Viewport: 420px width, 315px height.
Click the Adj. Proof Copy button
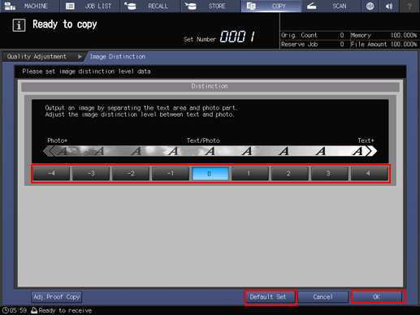(56, 297)
